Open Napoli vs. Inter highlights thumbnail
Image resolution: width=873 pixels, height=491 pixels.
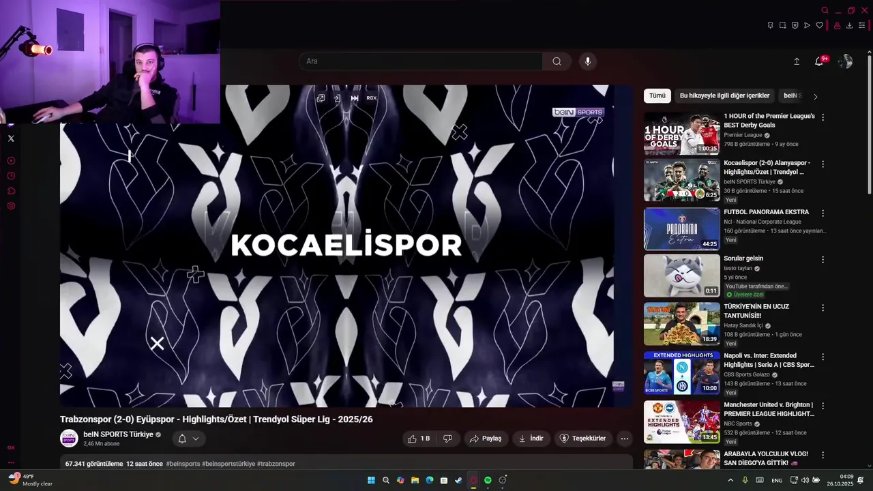[682, 373]
